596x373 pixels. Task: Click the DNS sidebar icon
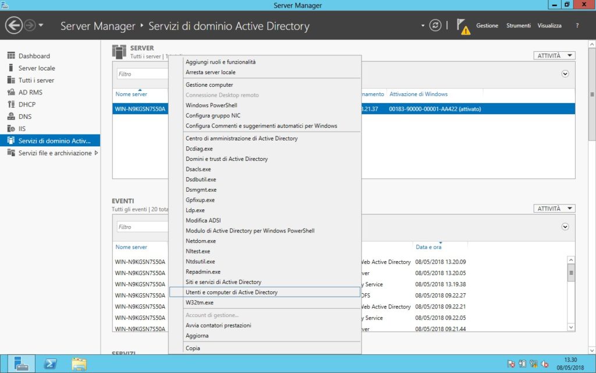pos(11,117)
